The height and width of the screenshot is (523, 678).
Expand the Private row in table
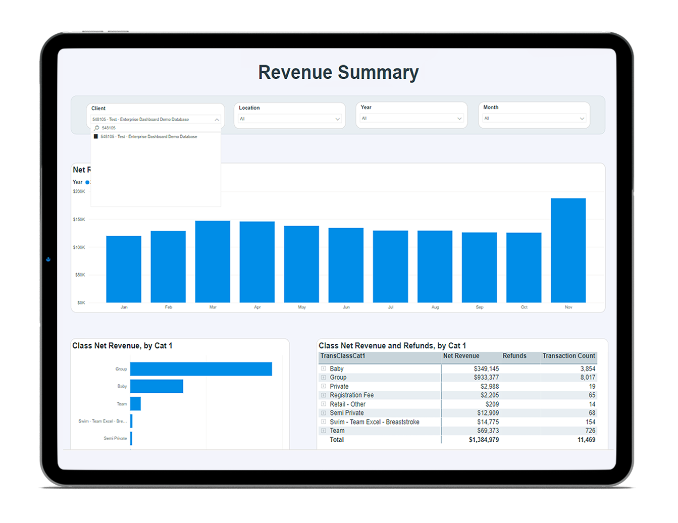click(x=324, y=387)
